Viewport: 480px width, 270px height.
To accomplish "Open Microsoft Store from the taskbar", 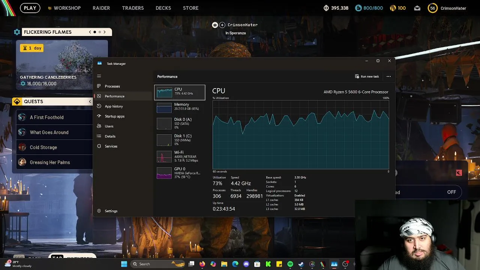I will point(257,264).
